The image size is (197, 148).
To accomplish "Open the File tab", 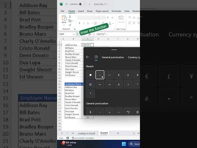I will pos(62,11).
